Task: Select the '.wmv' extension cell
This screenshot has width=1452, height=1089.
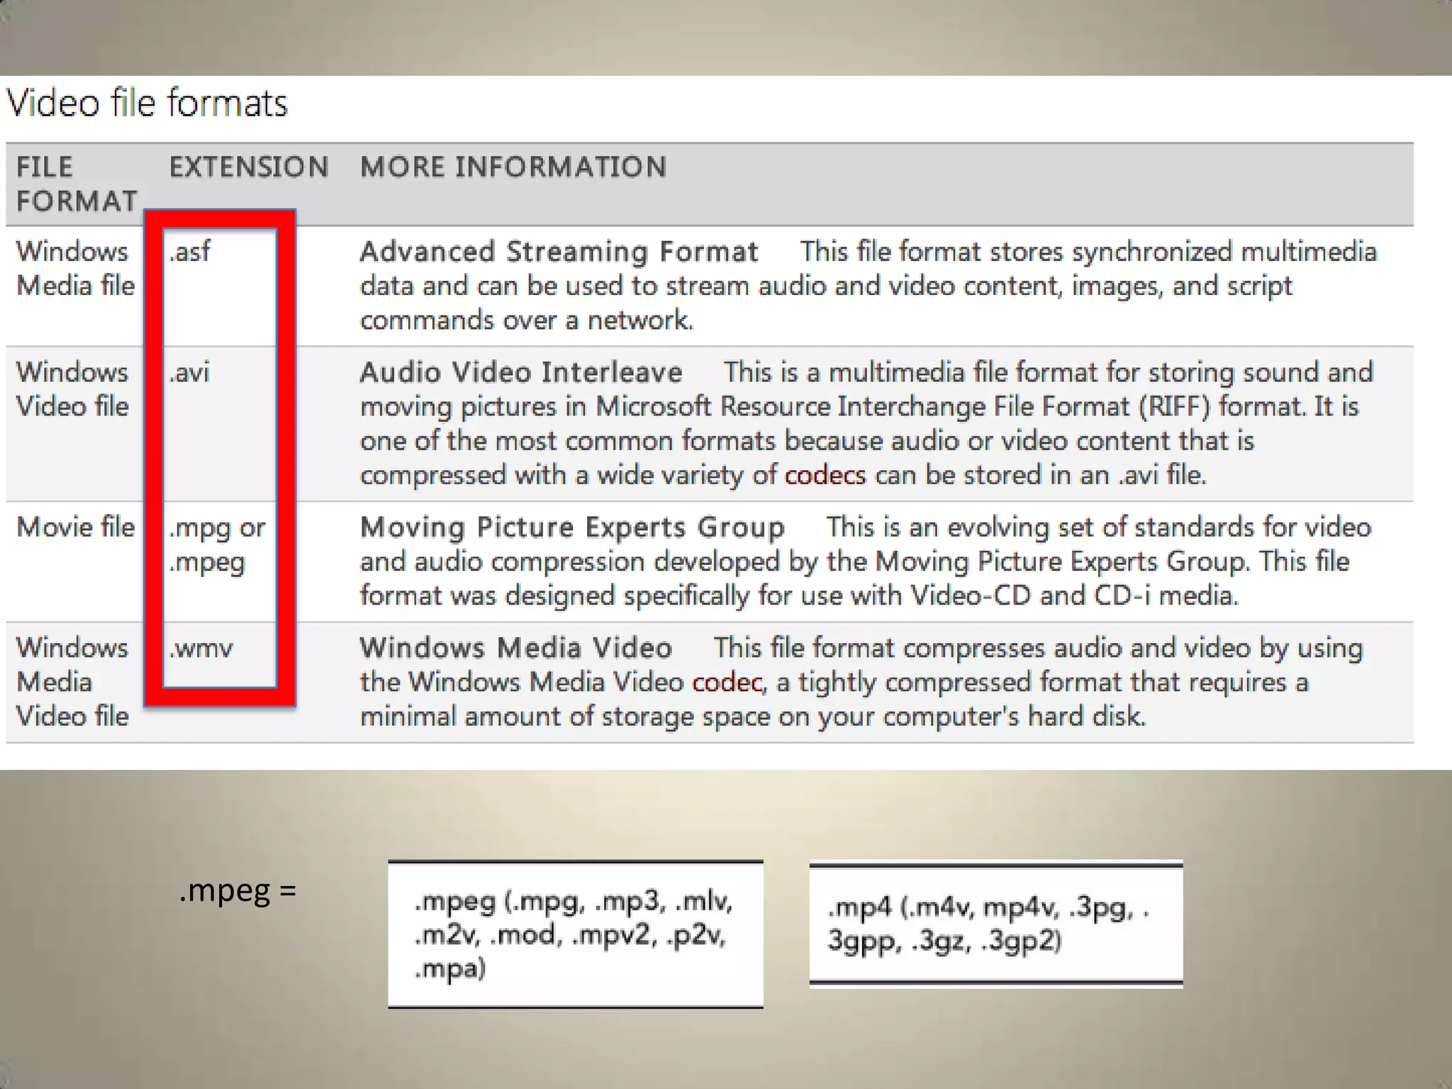Action: tap(201, 648)
